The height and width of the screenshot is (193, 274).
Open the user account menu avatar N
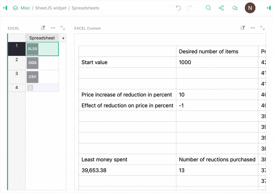[x=250, y=8]
